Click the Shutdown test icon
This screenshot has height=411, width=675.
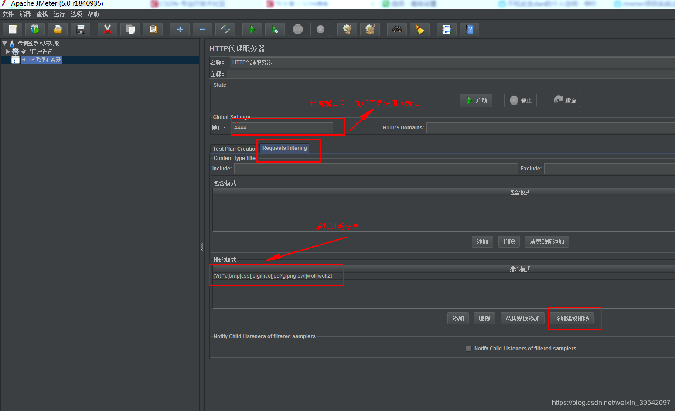tap(320, 29)
